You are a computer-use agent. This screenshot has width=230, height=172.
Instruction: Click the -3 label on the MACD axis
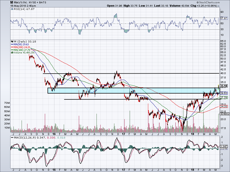[222, 166]
